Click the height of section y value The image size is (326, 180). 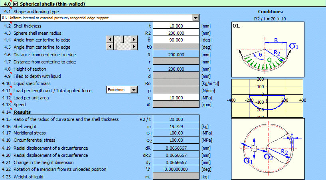click(176, 69)
